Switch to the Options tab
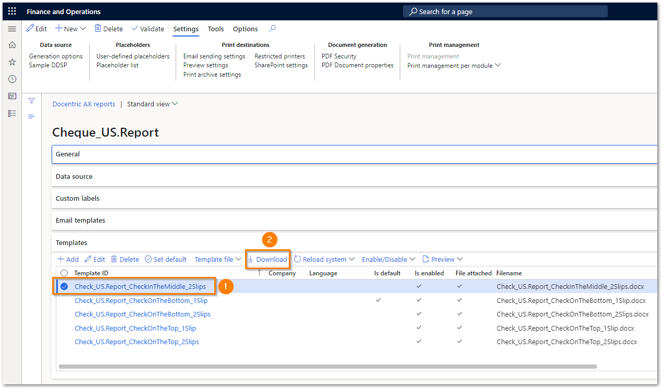 tap(245, 29)
